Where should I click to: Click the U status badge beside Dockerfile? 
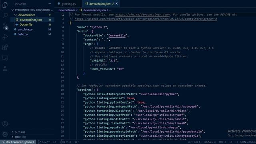[x=50, y=25]
